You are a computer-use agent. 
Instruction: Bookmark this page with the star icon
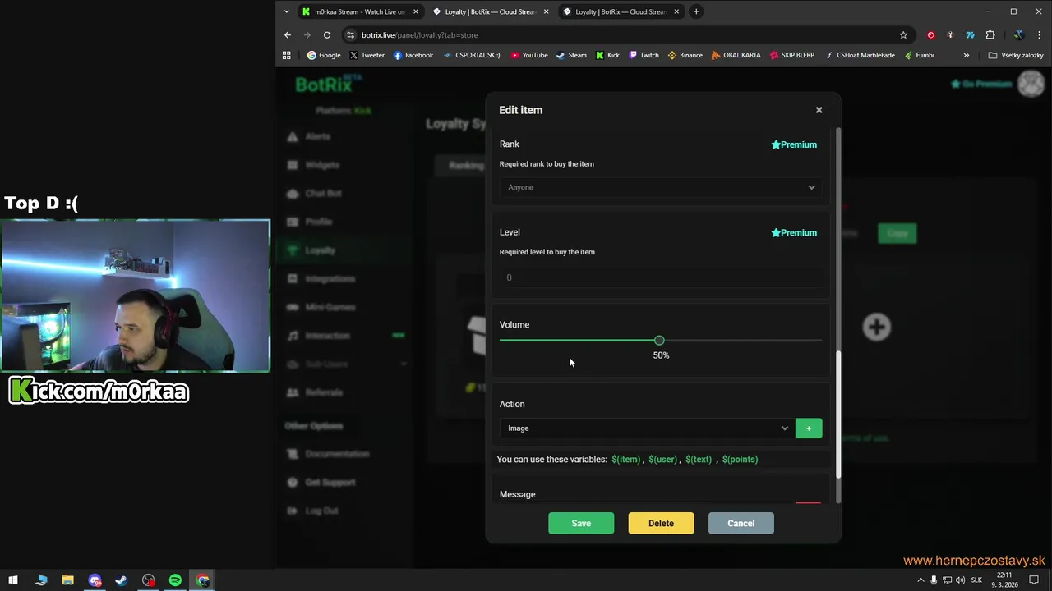pyautogui.click(x=903, y=35)
